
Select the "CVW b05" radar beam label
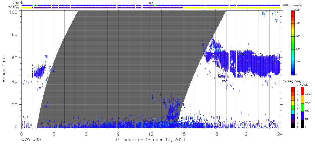point(31,140)
